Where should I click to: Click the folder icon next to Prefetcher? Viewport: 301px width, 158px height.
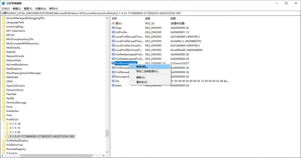pyautogui.click(x=4, y=111)
